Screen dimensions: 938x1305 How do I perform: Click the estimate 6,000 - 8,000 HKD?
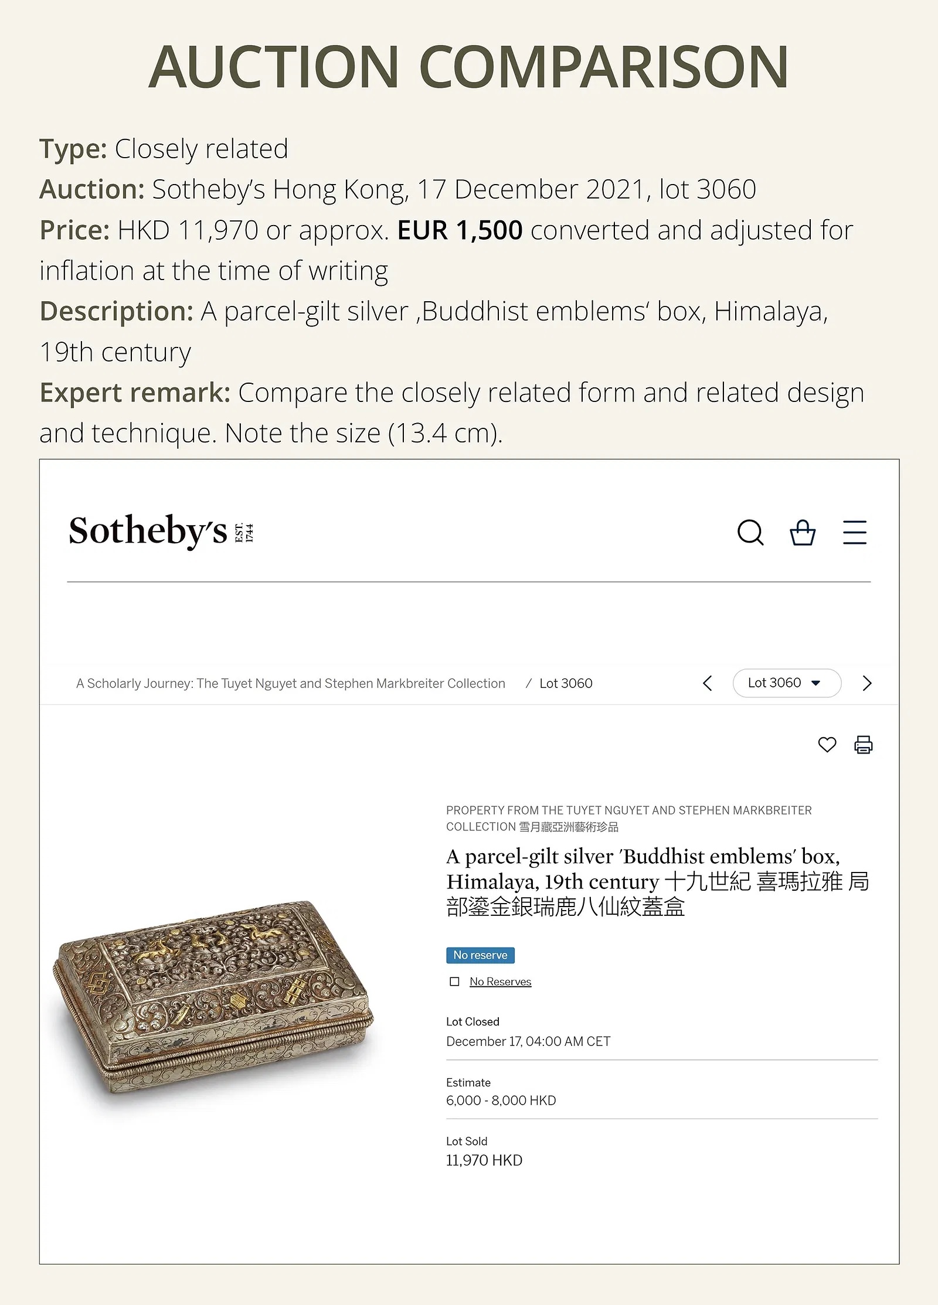(x=501, y=1100)
